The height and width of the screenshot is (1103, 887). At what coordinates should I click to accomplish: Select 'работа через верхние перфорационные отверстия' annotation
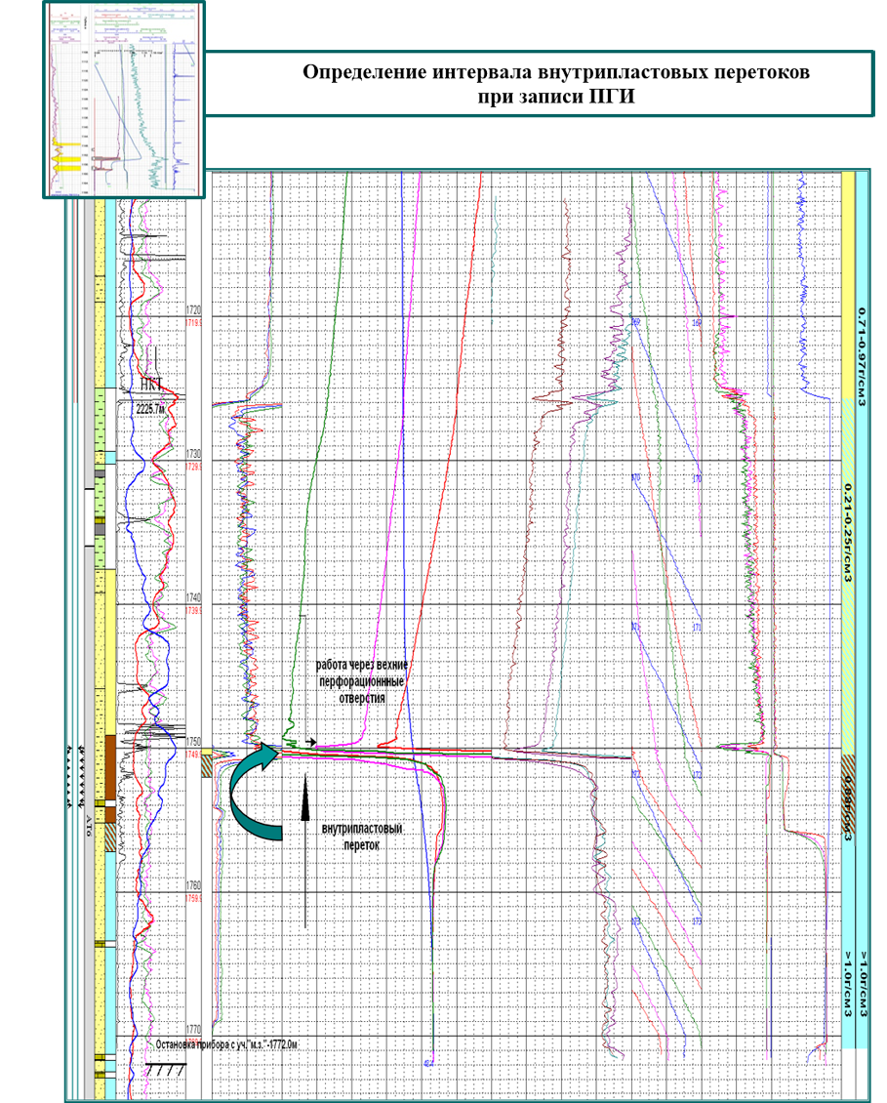pyautogui.click(x=362, y=681)
